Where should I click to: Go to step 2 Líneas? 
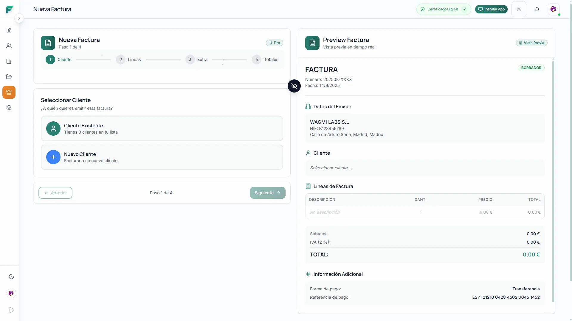tap(128, 59)
